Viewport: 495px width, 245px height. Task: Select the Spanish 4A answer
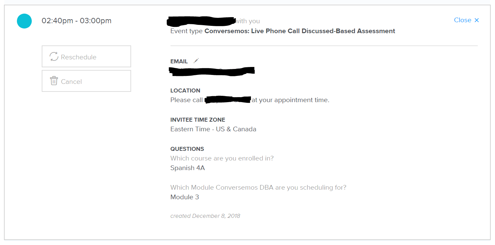tap(187, 168)
